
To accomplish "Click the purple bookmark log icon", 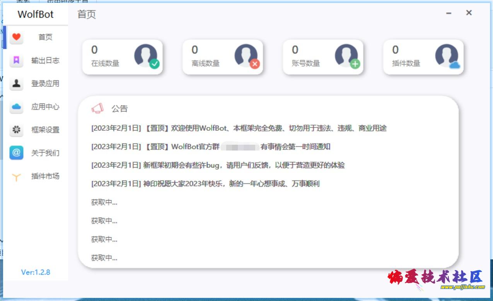I will tap(16, 60).
